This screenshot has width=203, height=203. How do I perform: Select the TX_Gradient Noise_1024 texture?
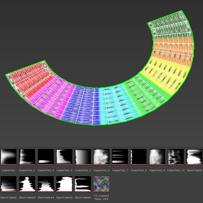[x=101, y=184]
